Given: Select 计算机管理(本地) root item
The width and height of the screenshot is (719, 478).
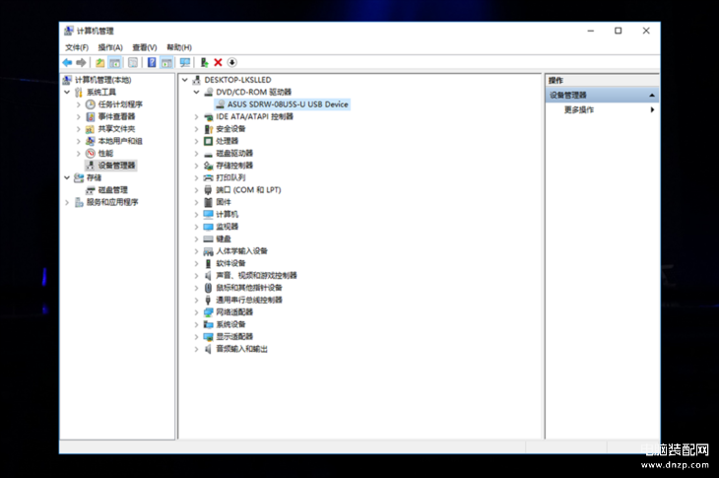Looking at the screenshot, I should [103, 80].
